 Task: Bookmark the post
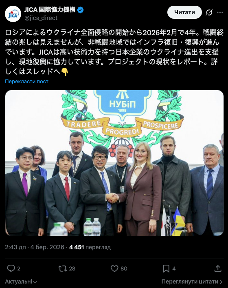166,268
